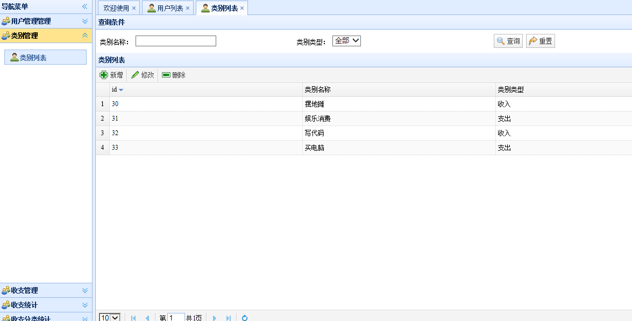Open the 类别类型 dropdown
The height and width of the screenshot is (321, 632).
point(346,41)
